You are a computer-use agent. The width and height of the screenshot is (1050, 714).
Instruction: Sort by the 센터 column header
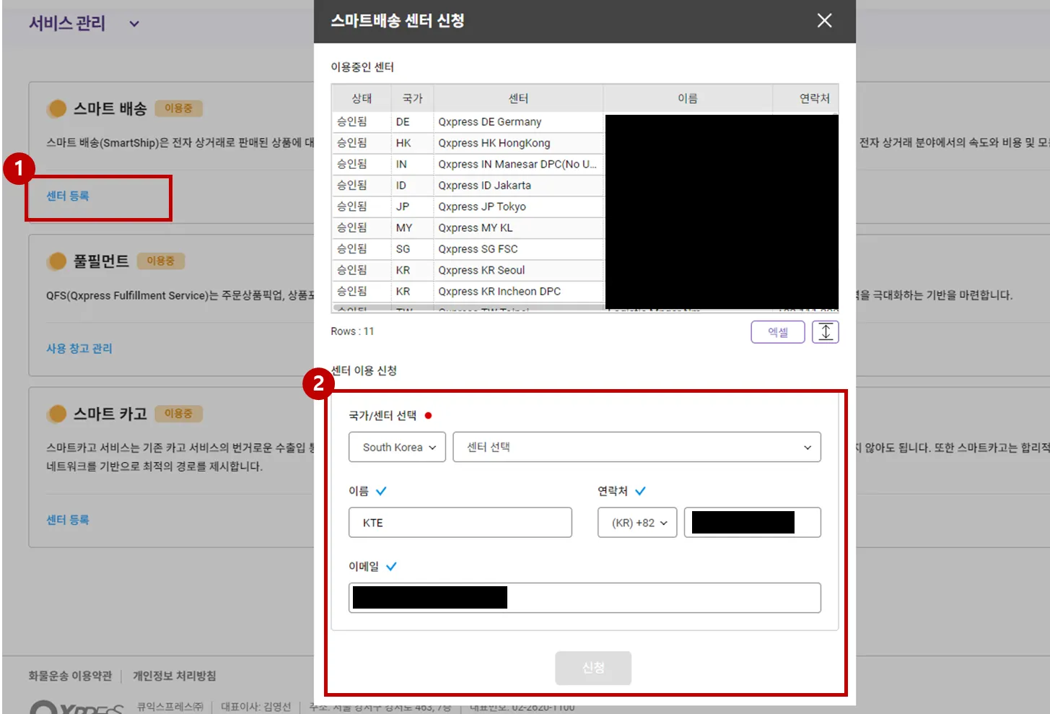coord(518,98)
